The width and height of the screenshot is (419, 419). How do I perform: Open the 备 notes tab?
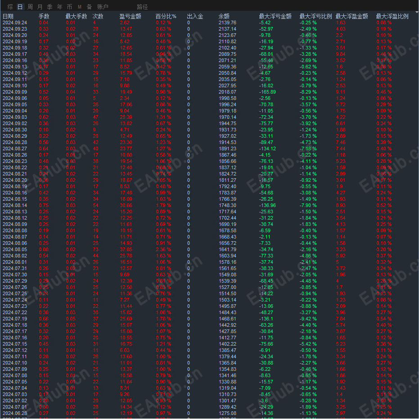[89, 7]
